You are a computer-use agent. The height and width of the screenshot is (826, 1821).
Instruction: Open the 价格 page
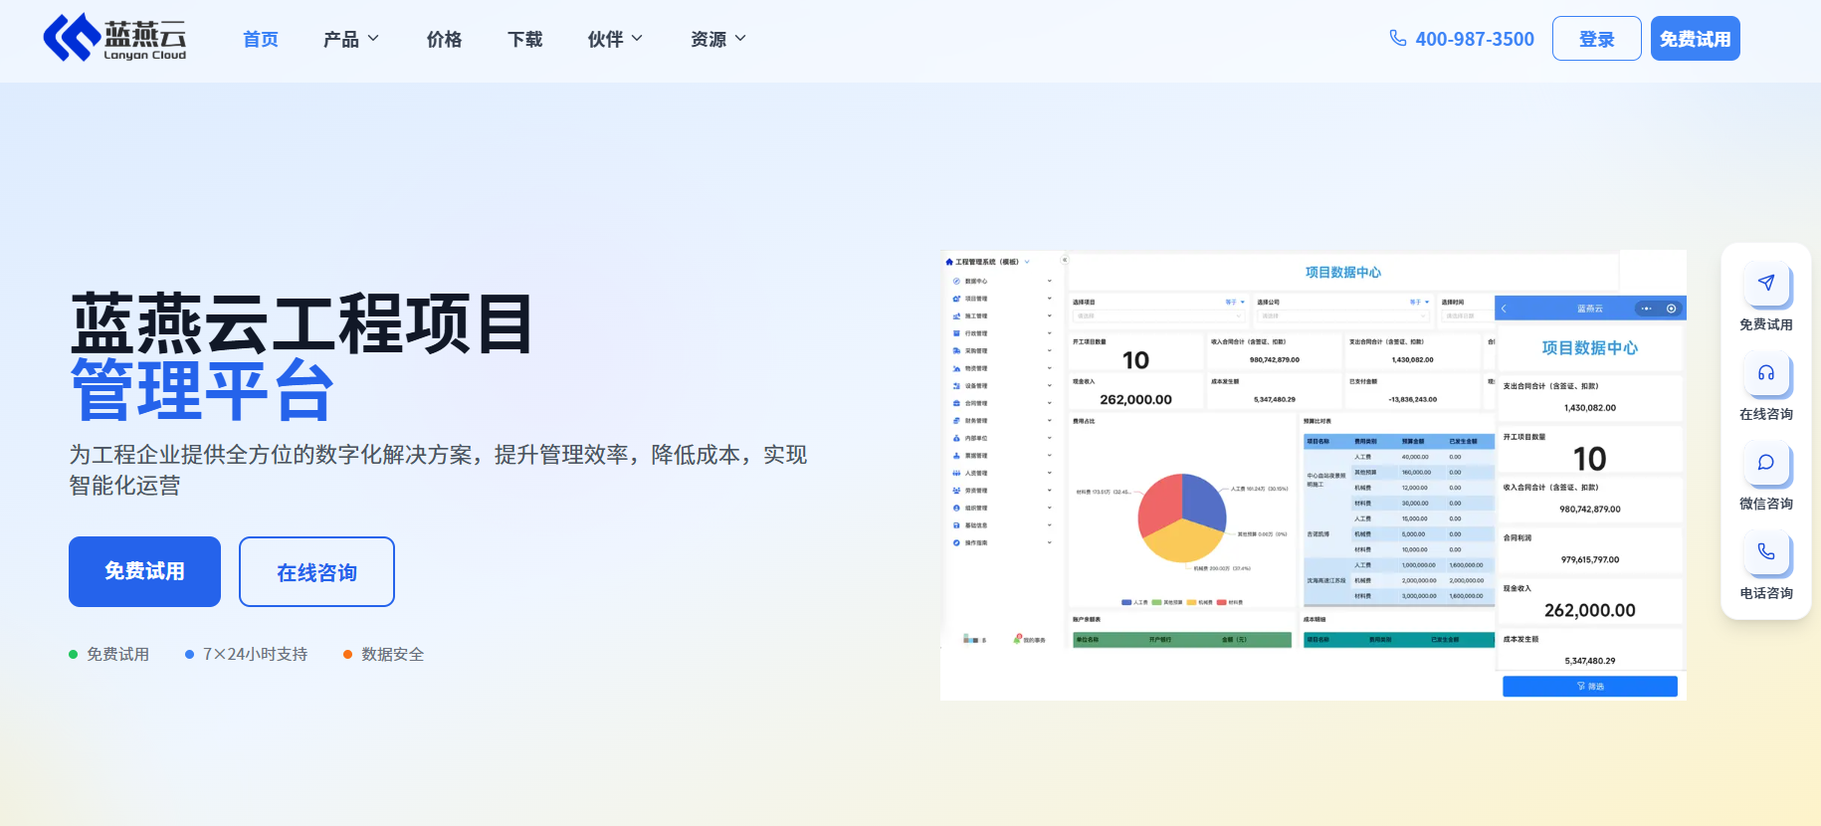coord(444,39)
